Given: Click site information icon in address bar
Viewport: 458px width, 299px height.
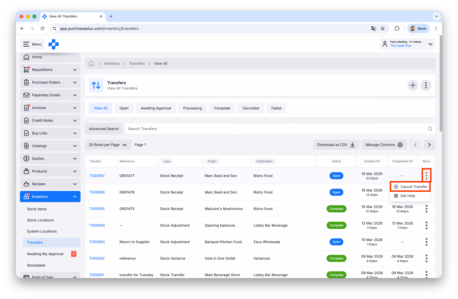Looking at the screenshot, I should pyautogui.click(x=55, y=28).
